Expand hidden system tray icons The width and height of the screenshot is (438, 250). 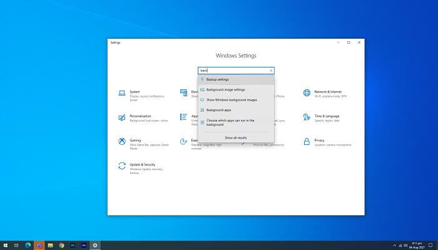[x=394, y=245]
